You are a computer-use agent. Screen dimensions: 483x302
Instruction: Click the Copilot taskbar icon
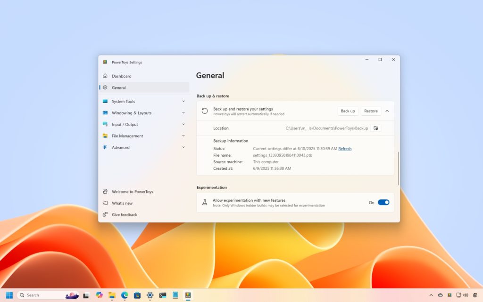click(x=99, y=295)
